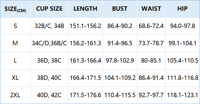This screenshot has height=104, width=200.
Task: Select the size M row label
Action: click(15, 43)
